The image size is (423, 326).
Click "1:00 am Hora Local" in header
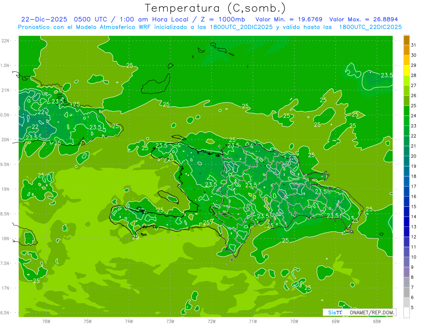click(x=154, y=19)
